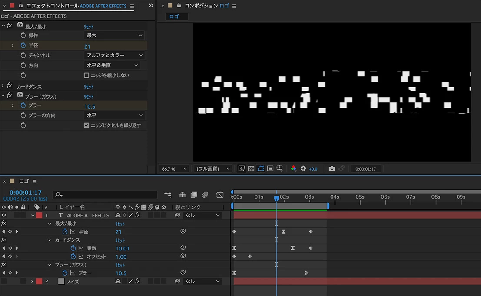
Task: Open composition mini-flowchart in timeline
Action: 168,194
